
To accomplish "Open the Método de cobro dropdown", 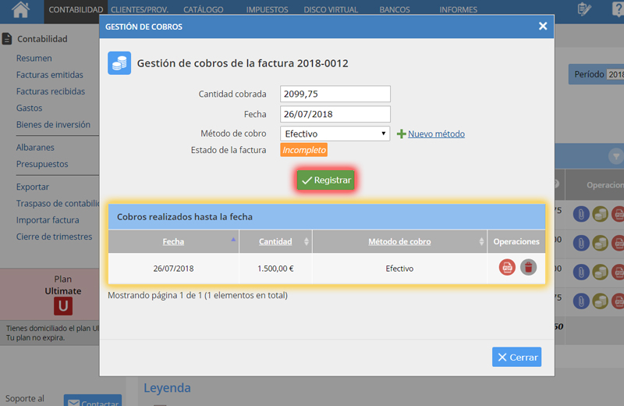I will click(x=335, y=134).
